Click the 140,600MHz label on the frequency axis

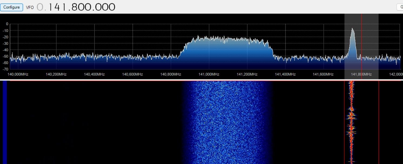pos(132,74)
